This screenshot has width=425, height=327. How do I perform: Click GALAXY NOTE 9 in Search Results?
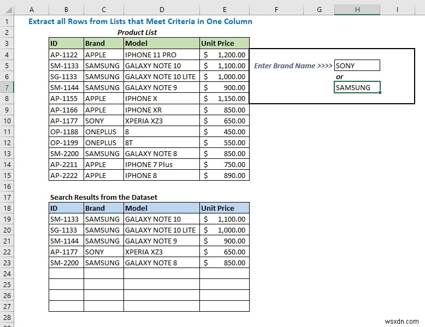pyautogui.click(x=162, y=241)
